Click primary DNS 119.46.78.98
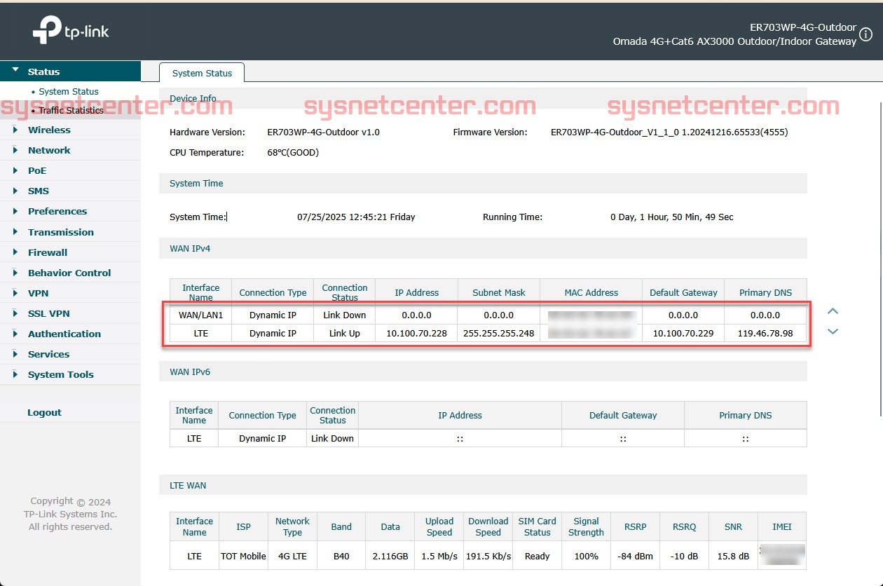Screen dimensions: 883x586 [765, 333]
